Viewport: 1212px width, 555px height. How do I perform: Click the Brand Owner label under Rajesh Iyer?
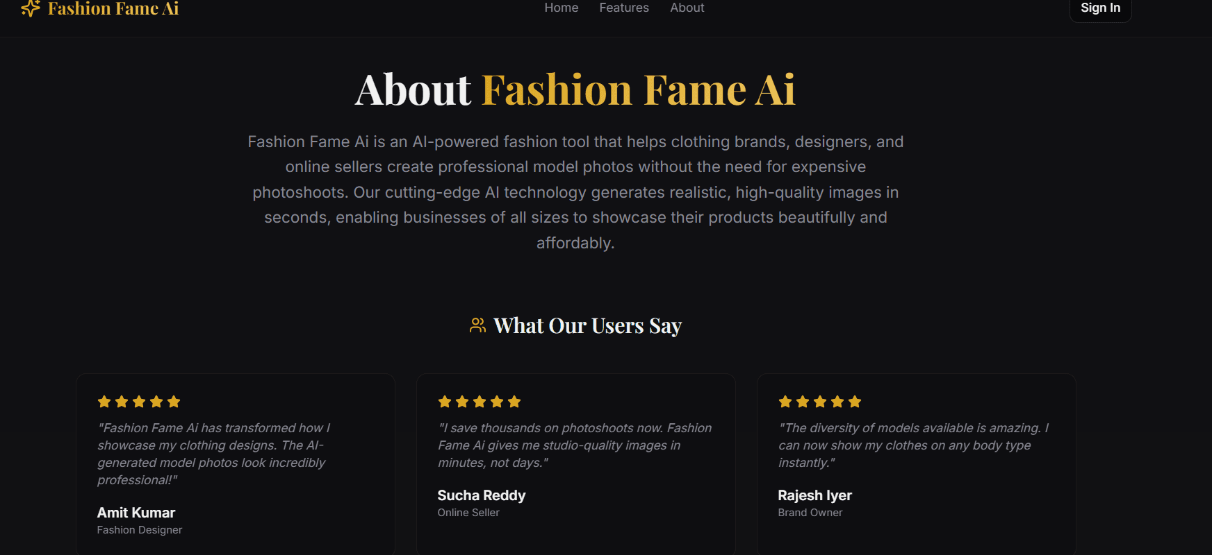click(810, 512)
